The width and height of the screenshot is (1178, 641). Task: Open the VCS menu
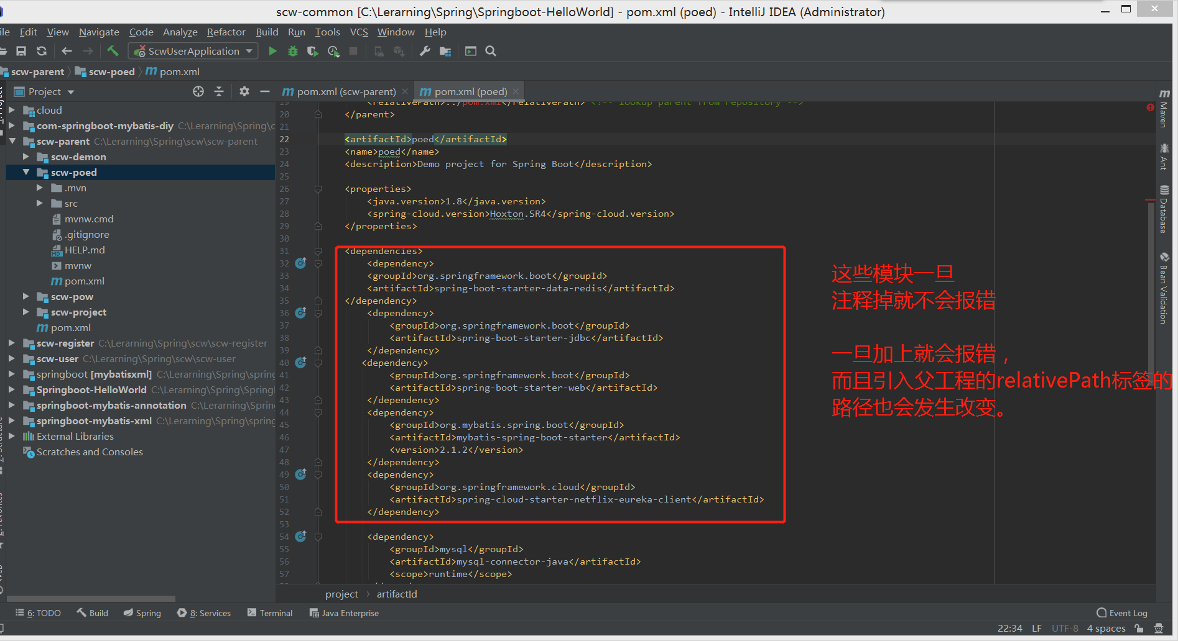point(359,32)
